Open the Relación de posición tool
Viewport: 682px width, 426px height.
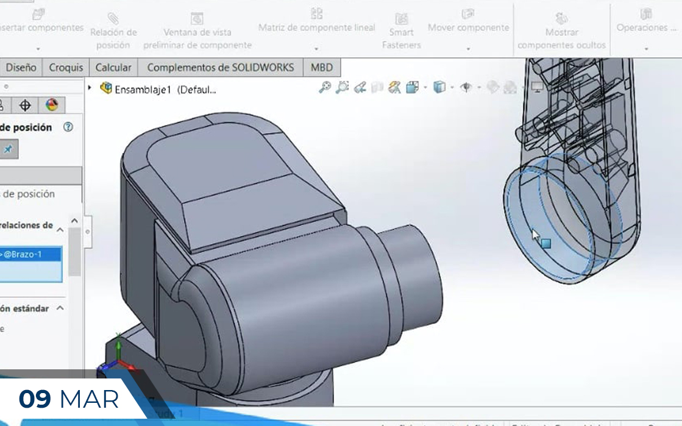point(113,31)
